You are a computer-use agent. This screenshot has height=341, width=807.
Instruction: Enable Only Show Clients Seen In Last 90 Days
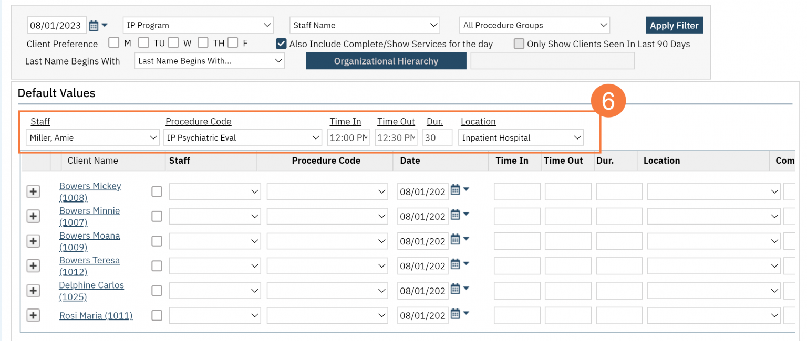click(x=519, y=44)
